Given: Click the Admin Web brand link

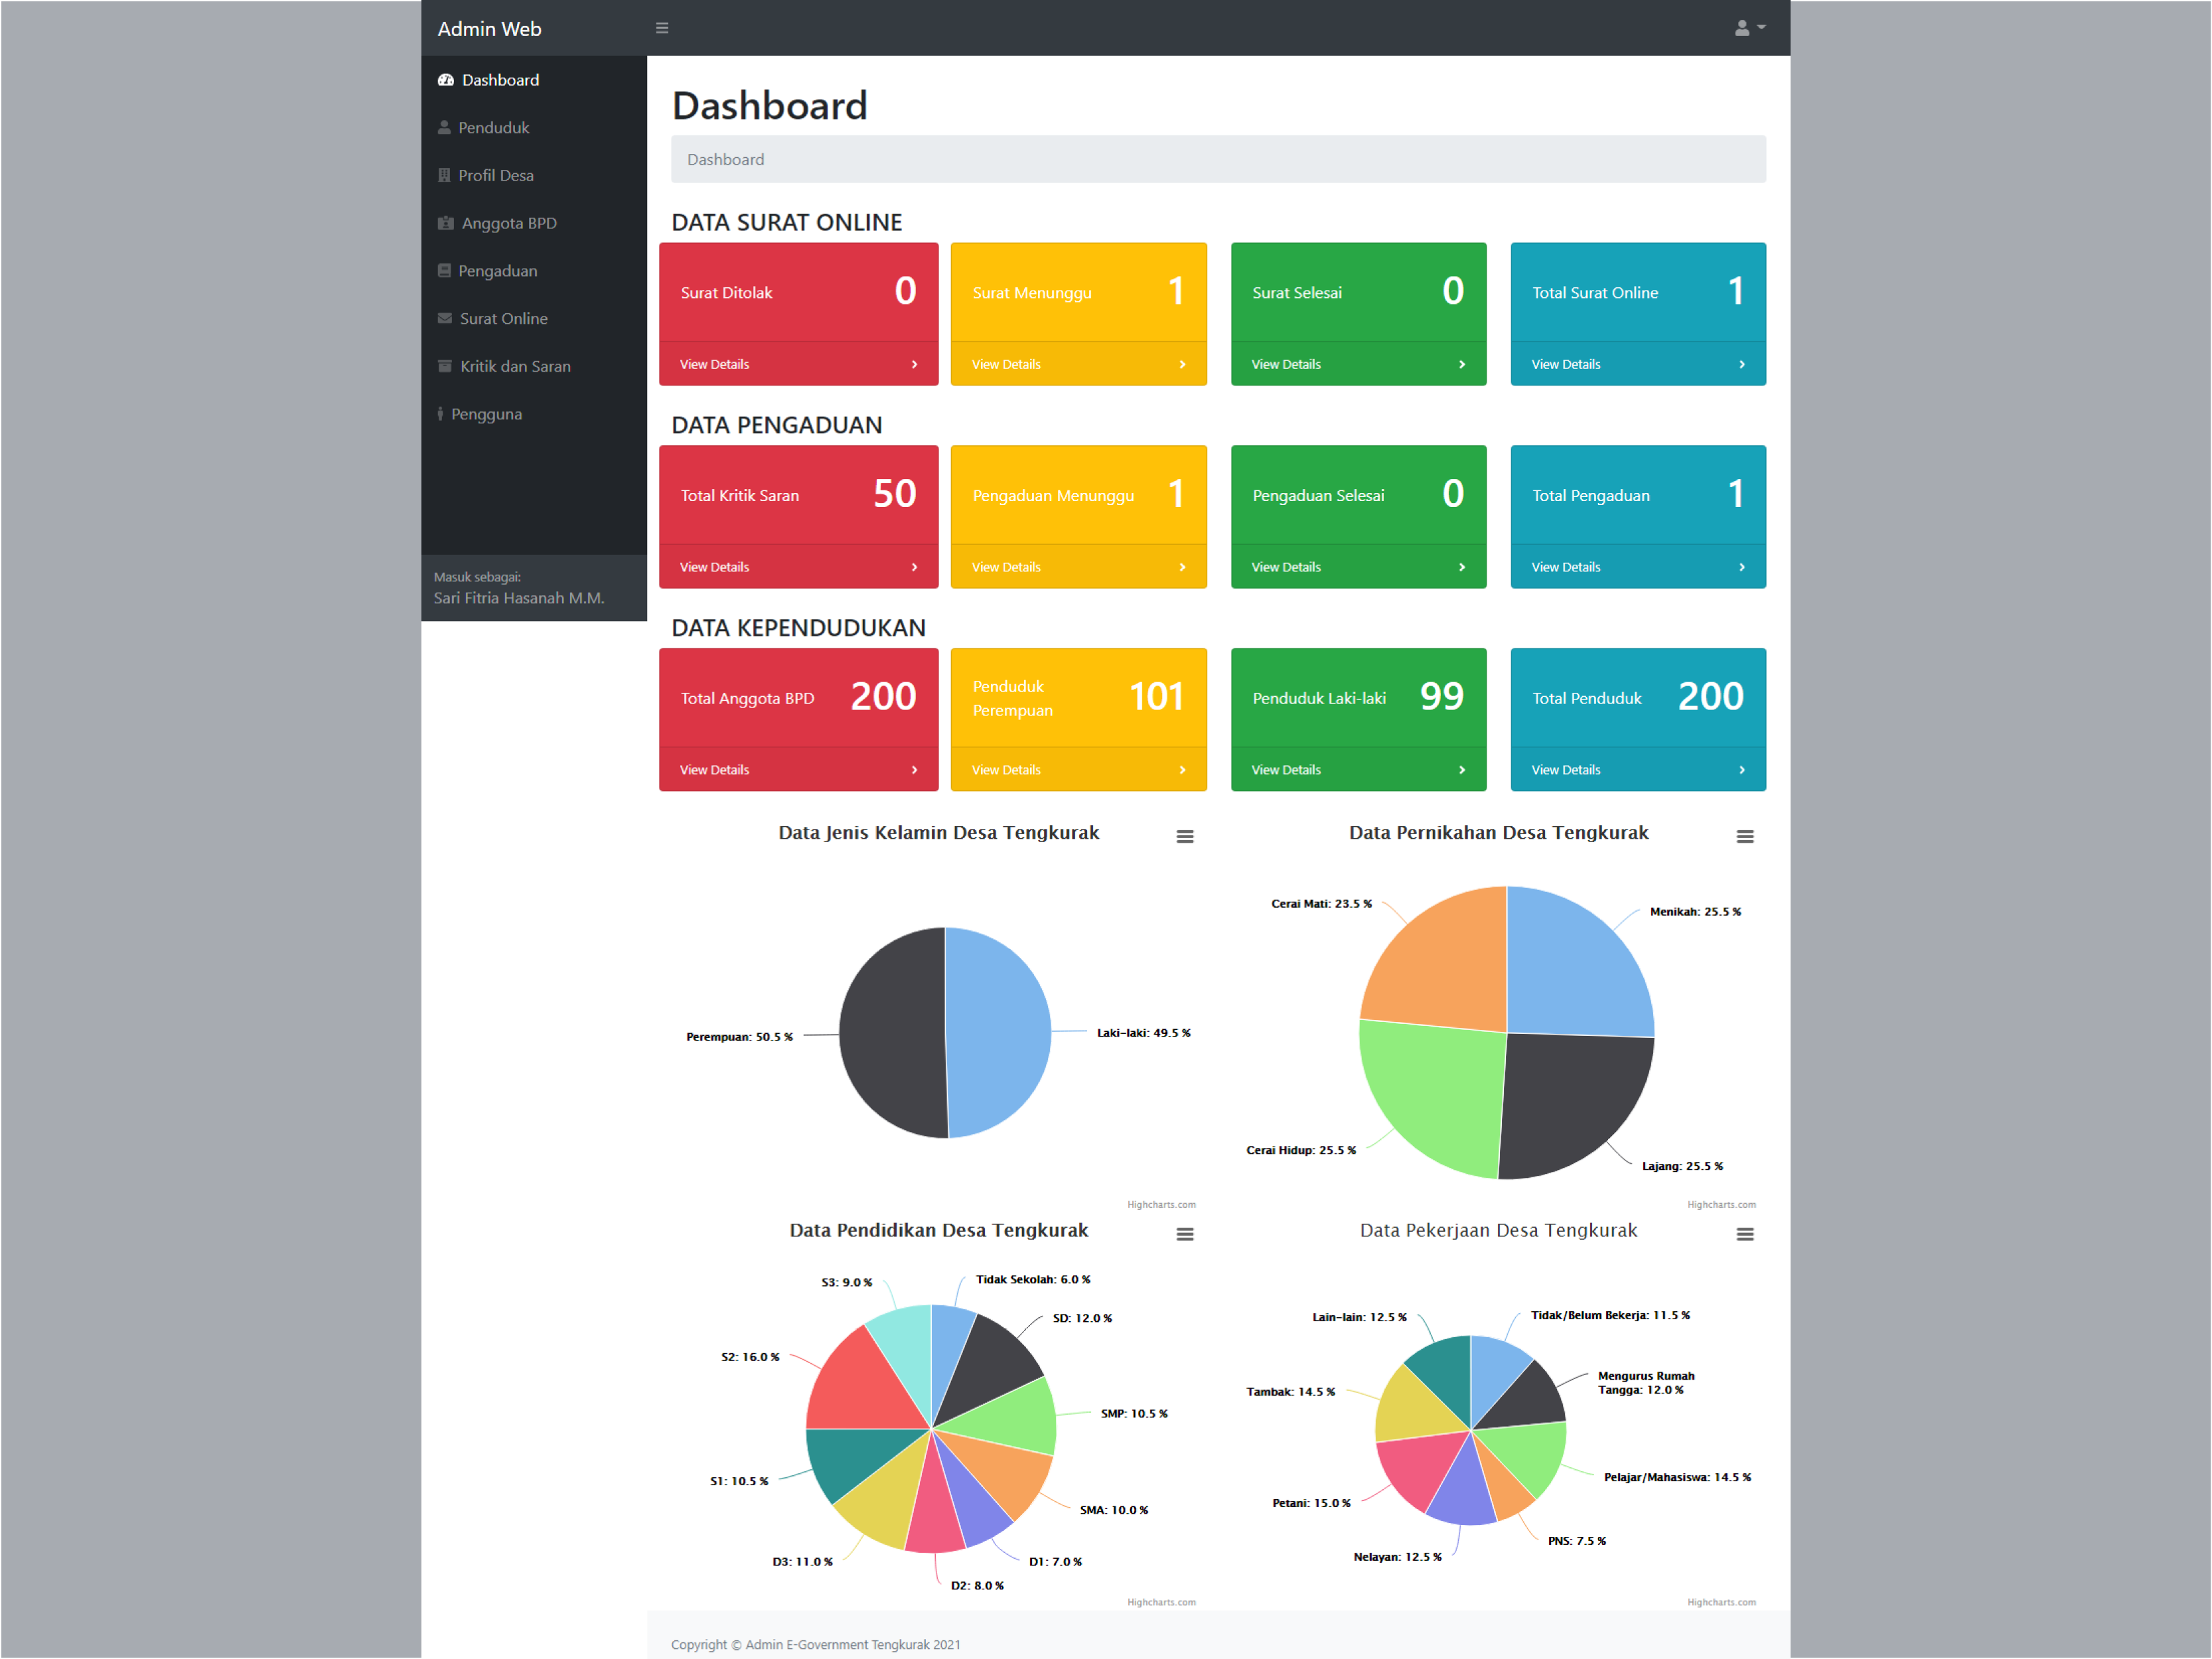Looking at the screenshot, I should click(490, 29).
